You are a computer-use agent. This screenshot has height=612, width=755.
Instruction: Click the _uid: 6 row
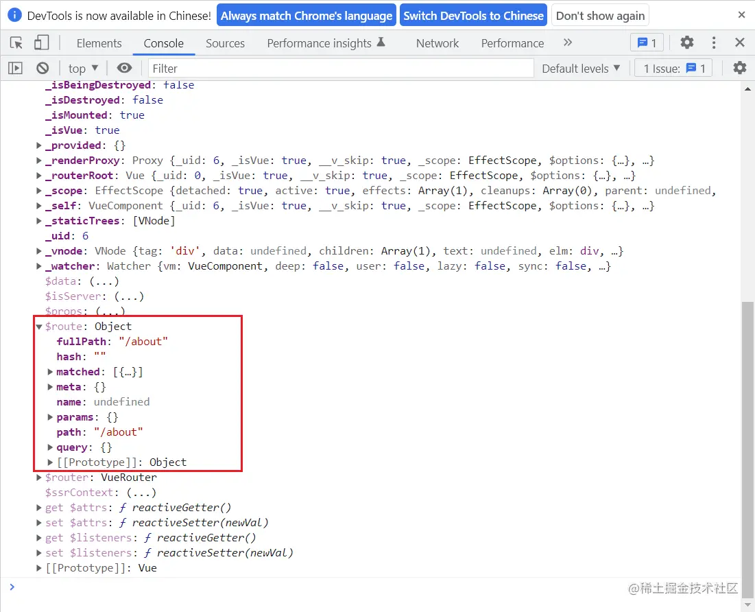click(67, 235)
